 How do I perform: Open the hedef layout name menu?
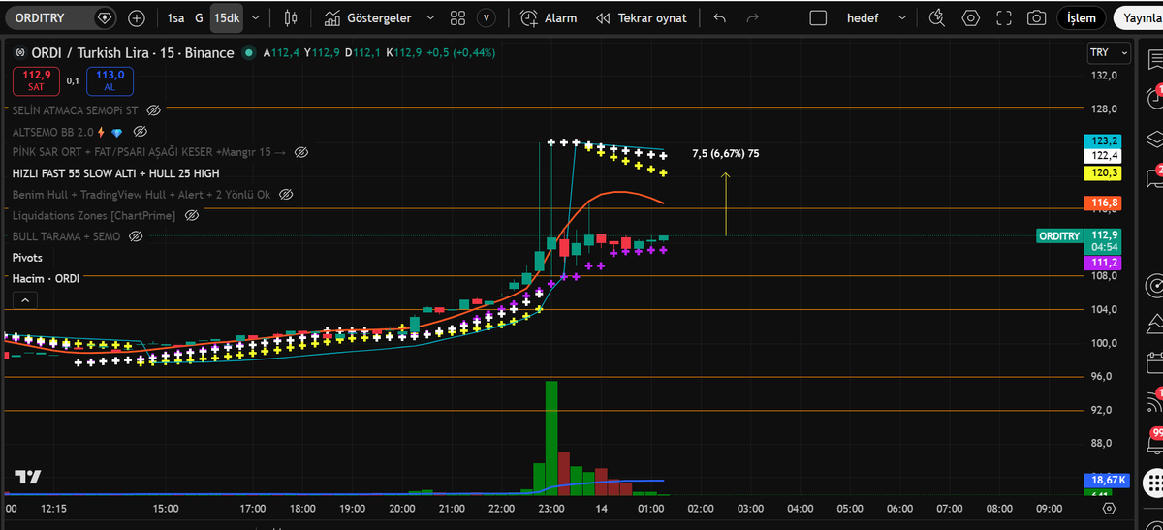point(863,17)
